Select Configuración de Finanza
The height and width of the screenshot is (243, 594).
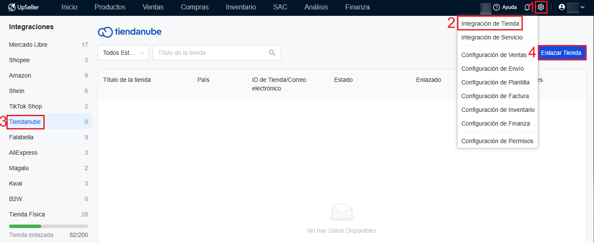[x=496, y=123]
